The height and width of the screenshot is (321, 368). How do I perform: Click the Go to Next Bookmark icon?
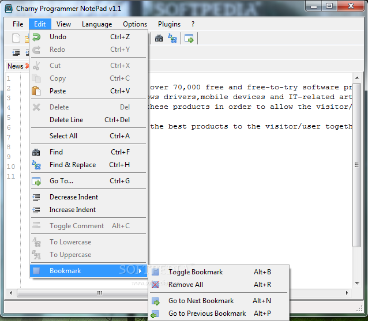(x=155, y=301)
